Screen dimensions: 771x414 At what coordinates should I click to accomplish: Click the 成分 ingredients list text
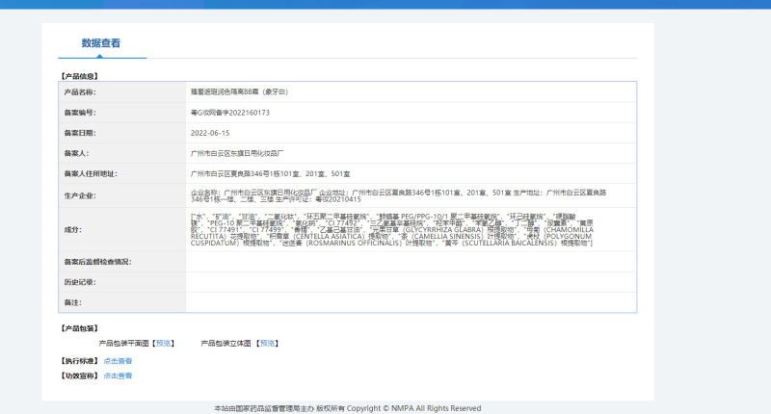392,229
